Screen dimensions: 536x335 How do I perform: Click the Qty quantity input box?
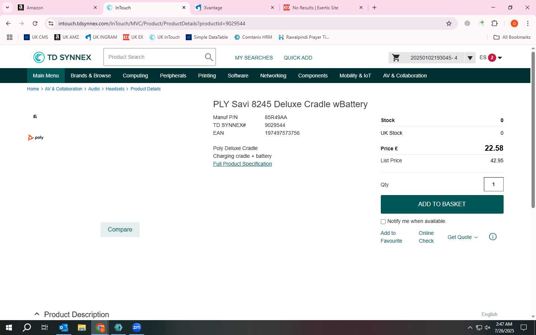tap(494, 184)
